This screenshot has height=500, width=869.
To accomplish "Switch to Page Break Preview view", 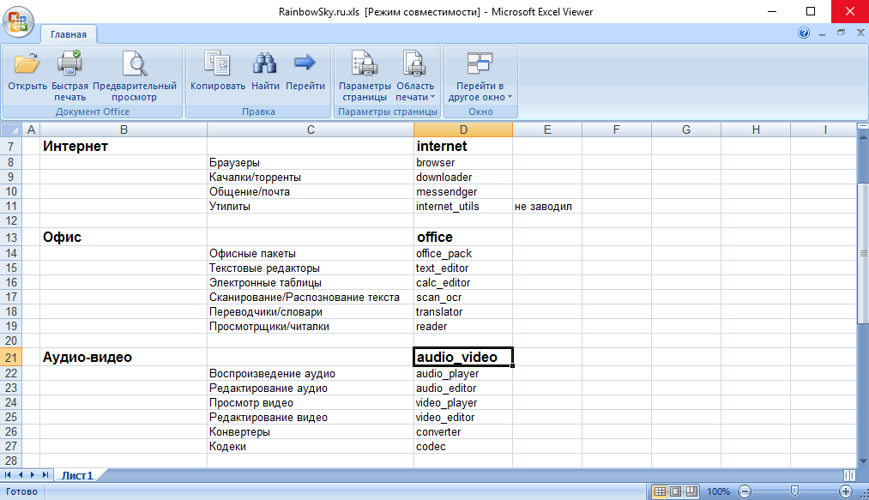I will click(691, 491).
